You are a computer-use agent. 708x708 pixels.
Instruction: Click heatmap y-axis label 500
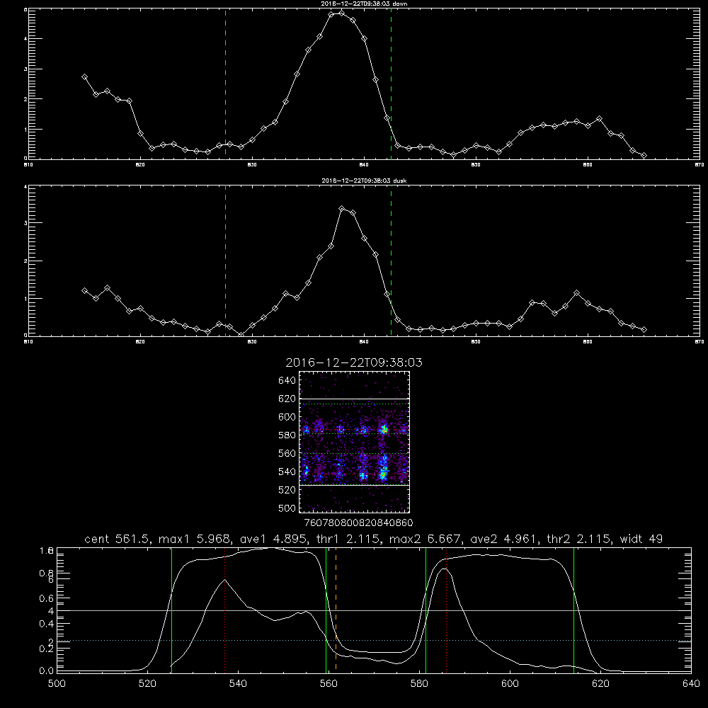287,508
